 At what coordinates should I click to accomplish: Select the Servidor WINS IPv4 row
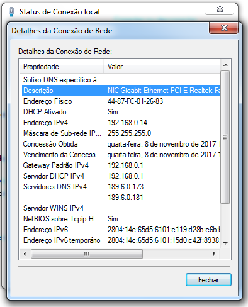pyautogui.click(x=121, y=208)
